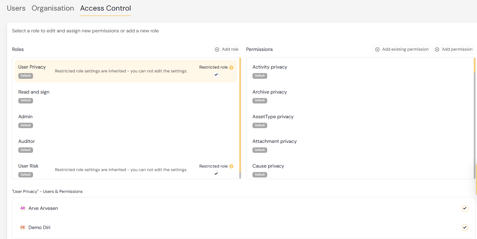Click the DE avatar for Demo Diri
477x239 pixels.
(x=22, y=227)
